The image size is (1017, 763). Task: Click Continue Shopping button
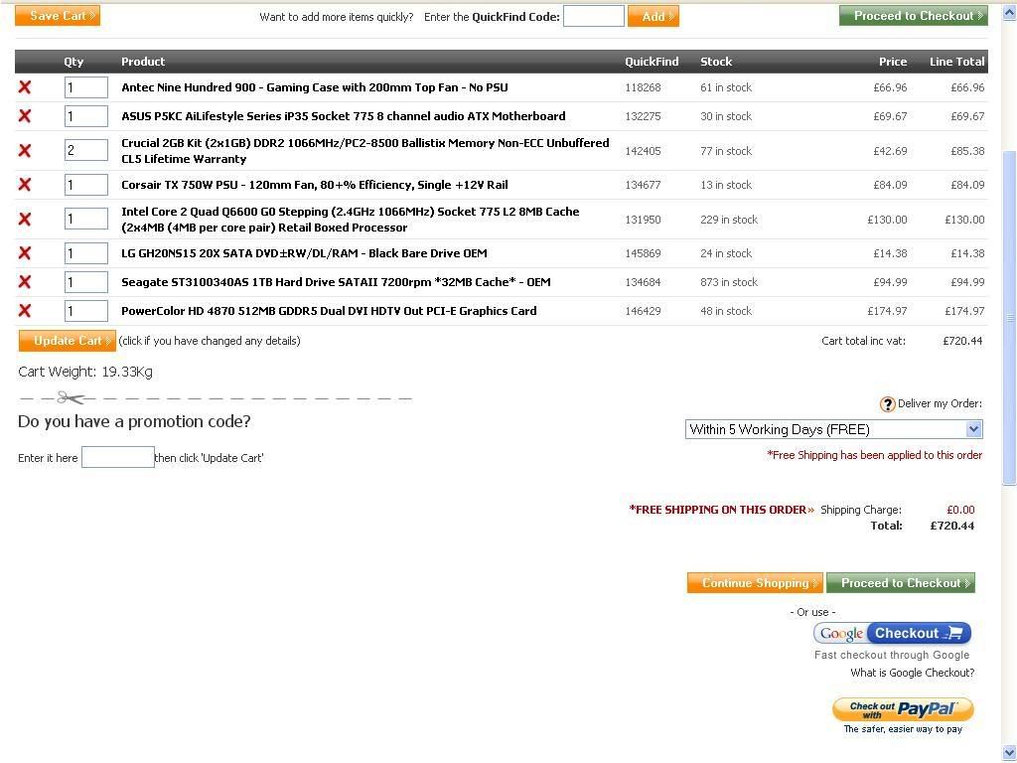tap(755, 582)
